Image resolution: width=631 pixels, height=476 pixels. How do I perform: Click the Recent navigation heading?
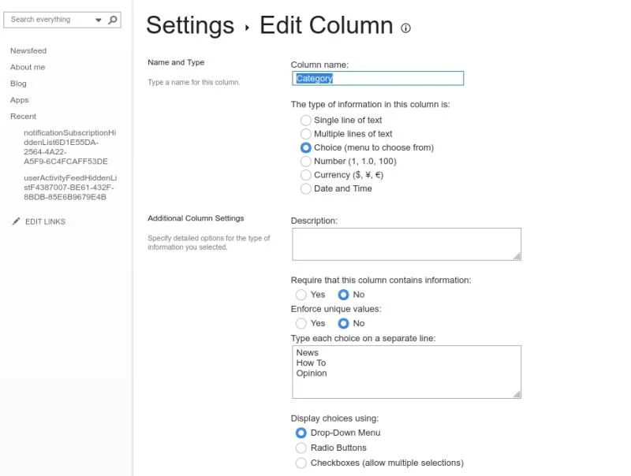point(23,116)
